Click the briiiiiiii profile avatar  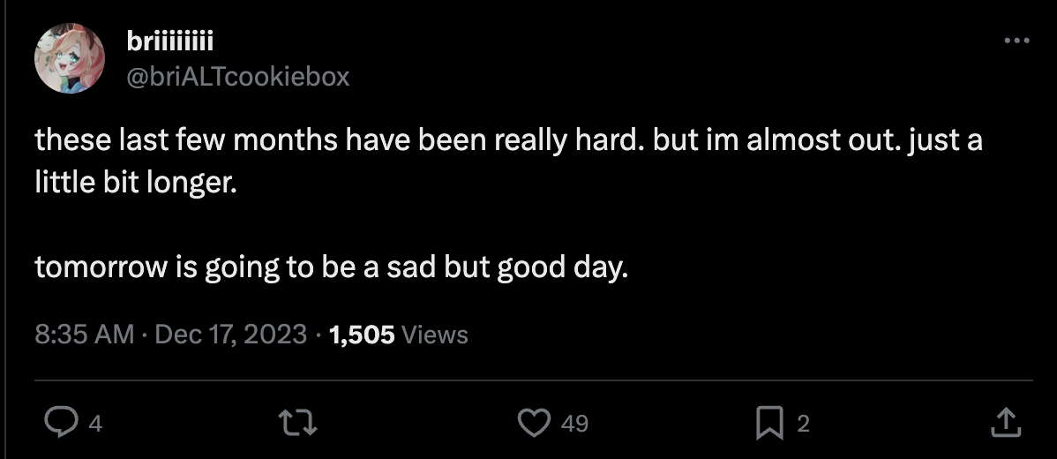coord(70,57)
